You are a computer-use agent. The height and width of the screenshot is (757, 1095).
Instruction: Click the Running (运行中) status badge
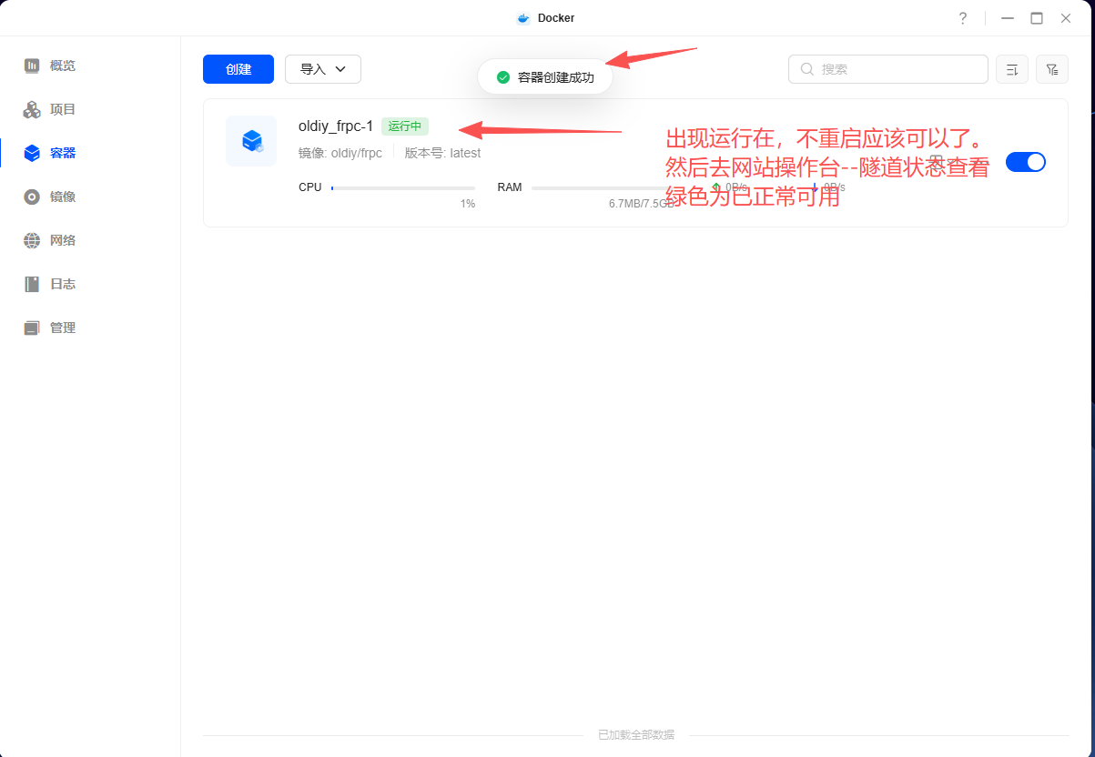tap(405, 126)
